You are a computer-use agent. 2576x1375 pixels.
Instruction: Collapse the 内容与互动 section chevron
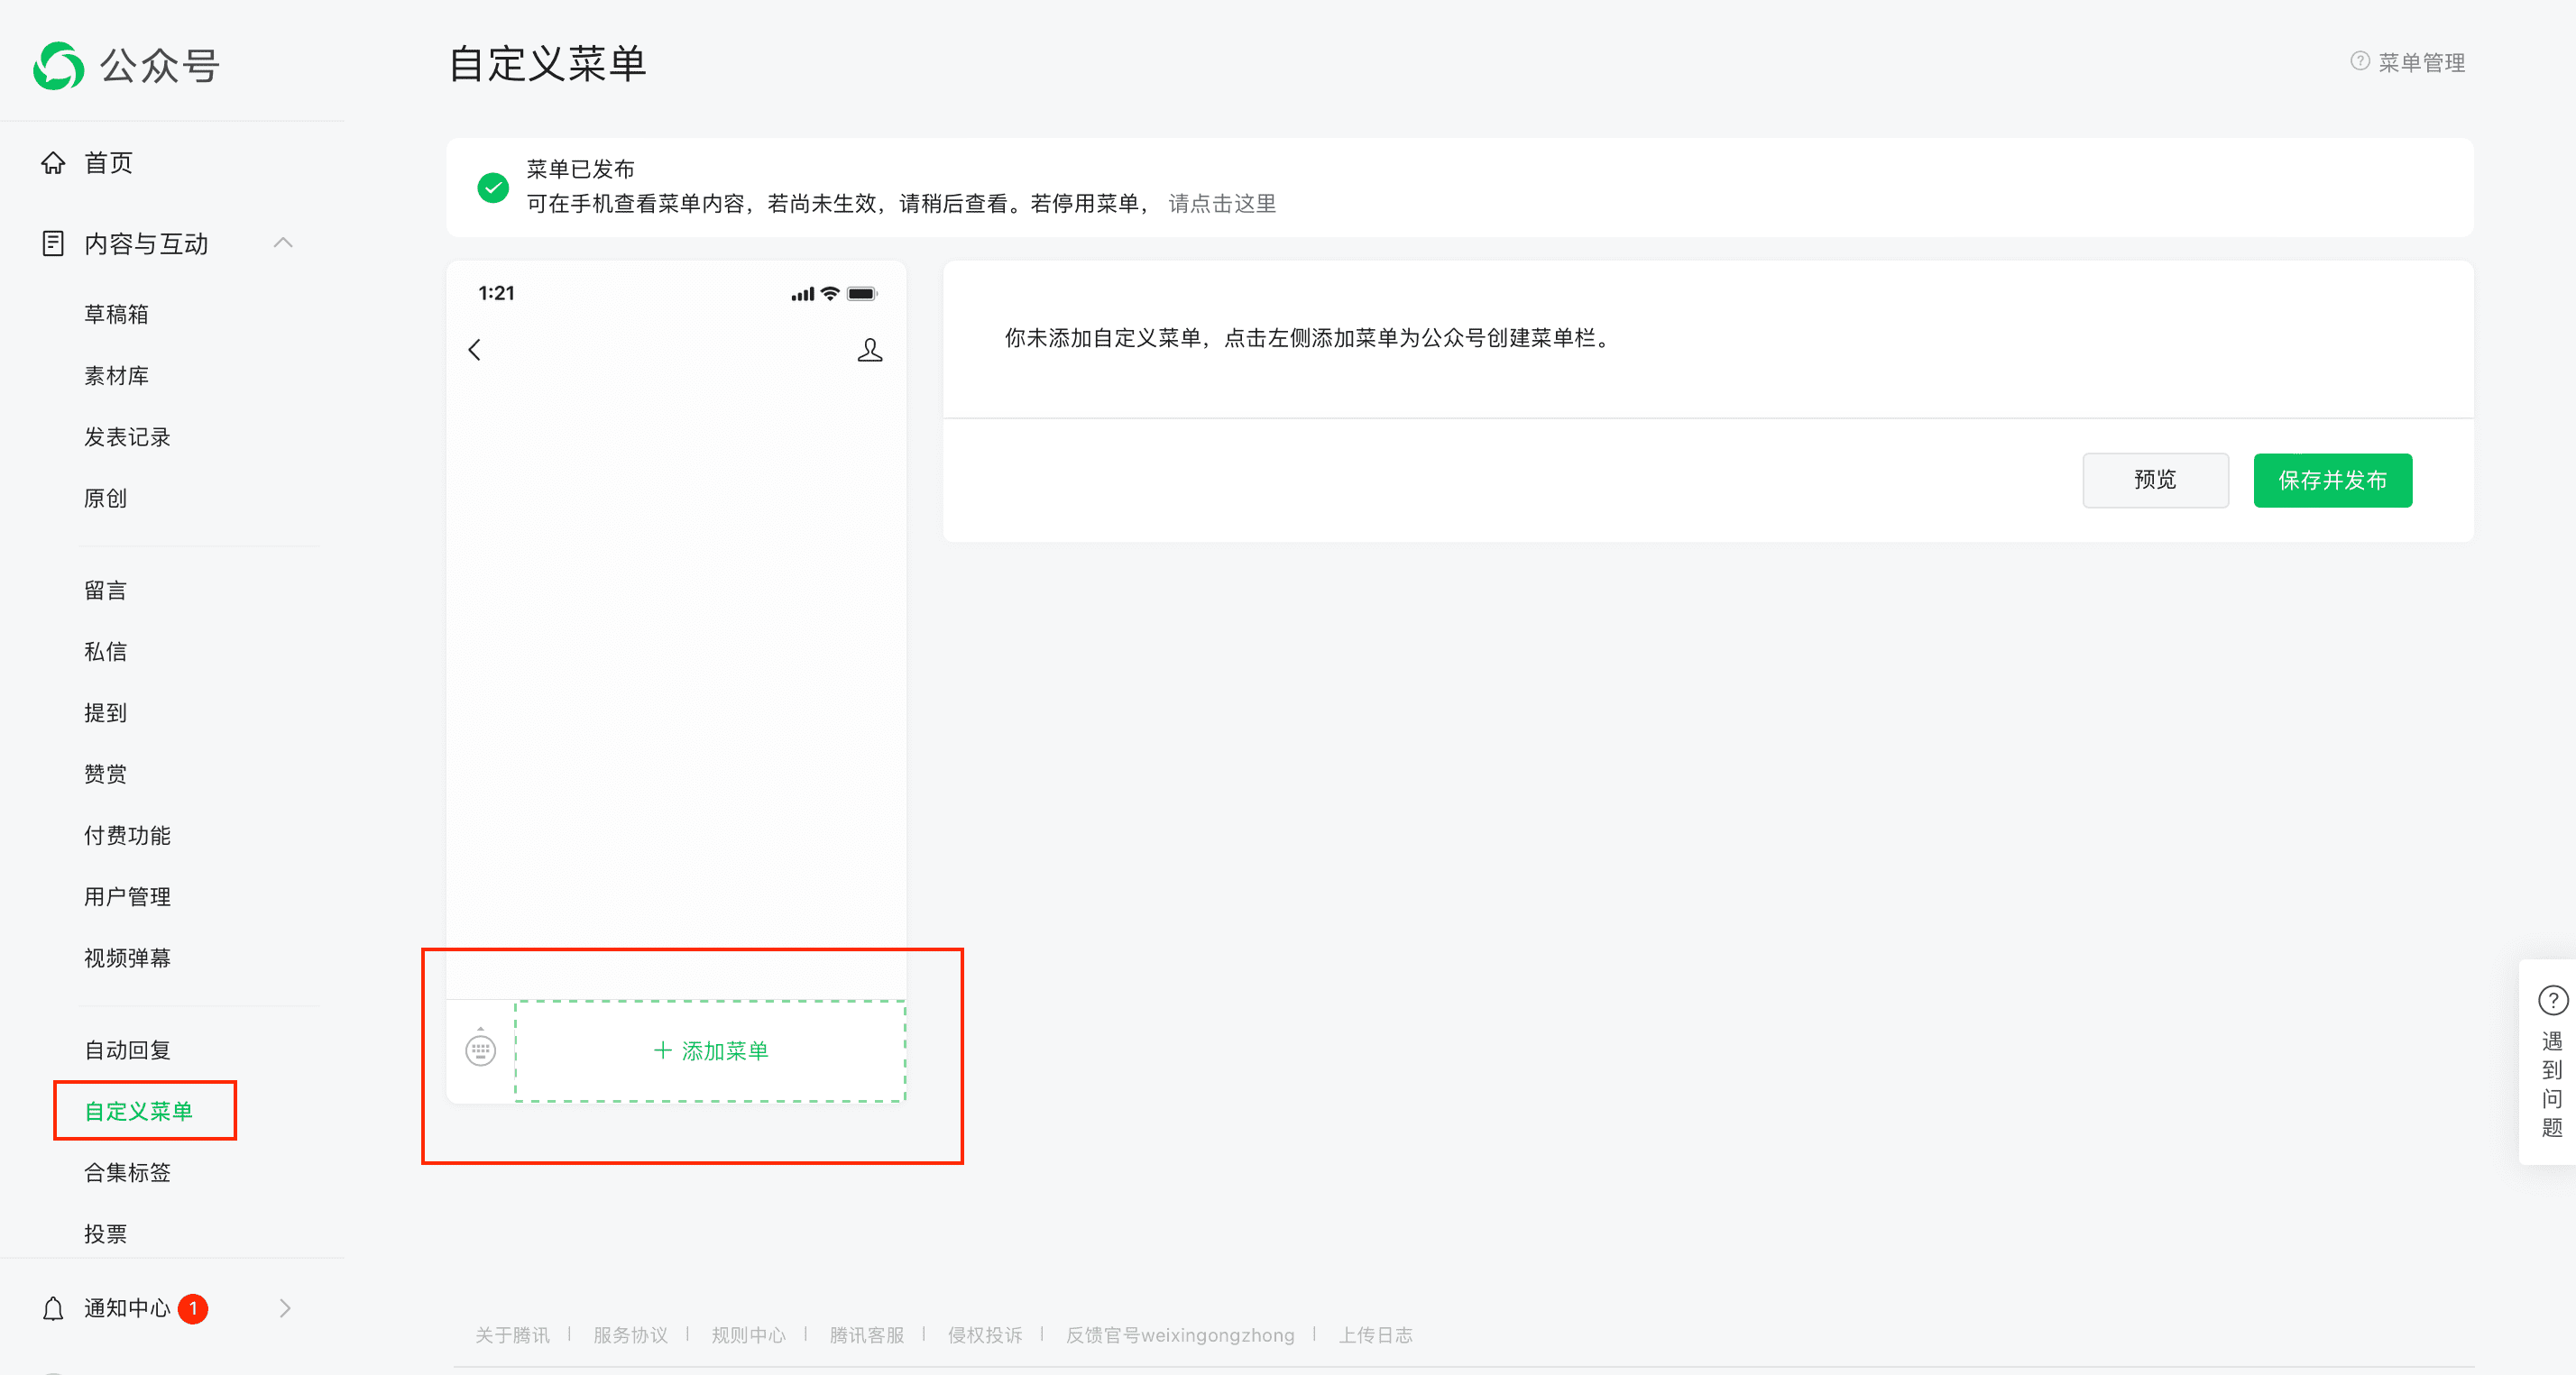click(x=283, y=243)
